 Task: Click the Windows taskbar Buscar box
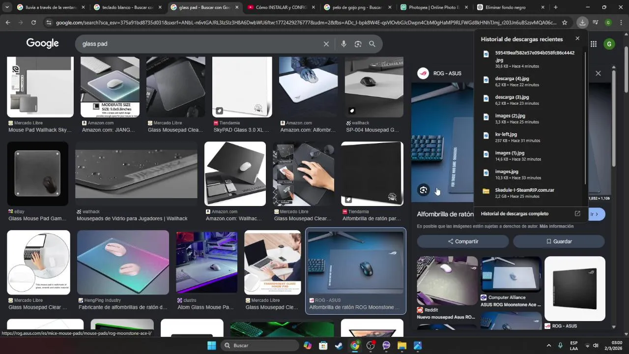pyautogui.click(x=258, y=345)
